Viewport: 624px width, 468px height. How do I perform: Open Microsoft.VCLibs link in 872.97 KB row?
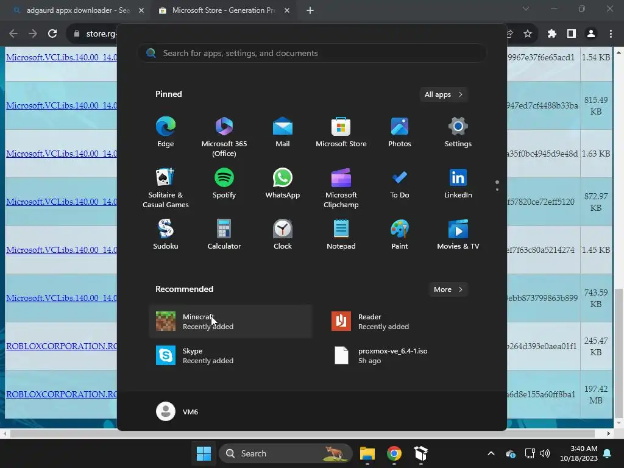[62, 202]
